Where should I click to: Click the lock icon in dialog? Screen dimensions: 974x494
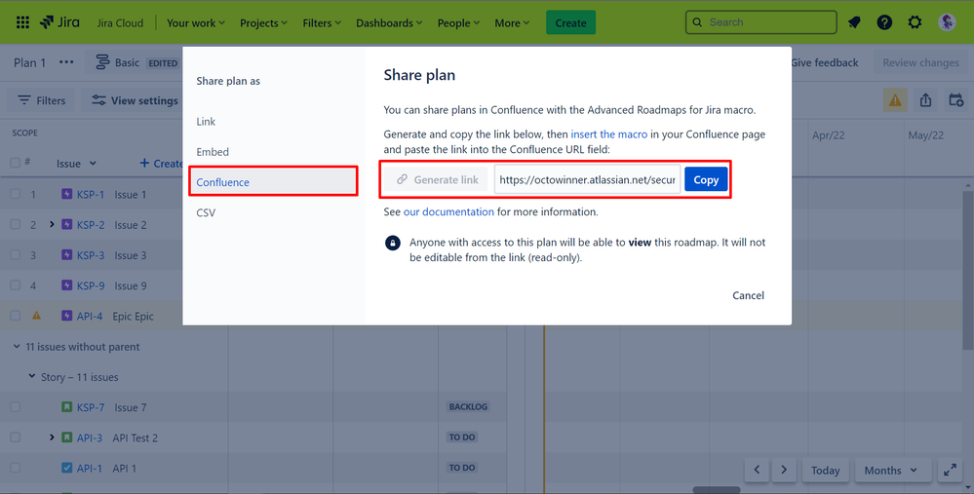point(393,243)
